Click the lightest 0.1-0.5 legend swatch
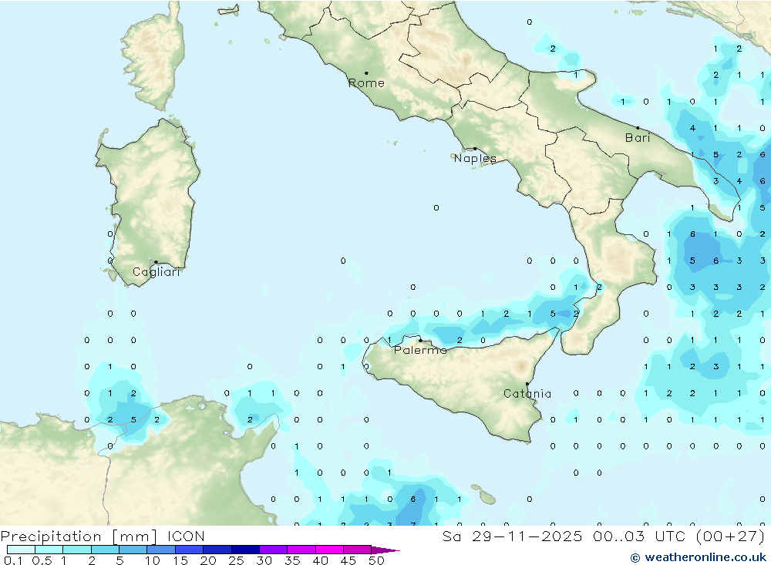 [x=21, y=550]
